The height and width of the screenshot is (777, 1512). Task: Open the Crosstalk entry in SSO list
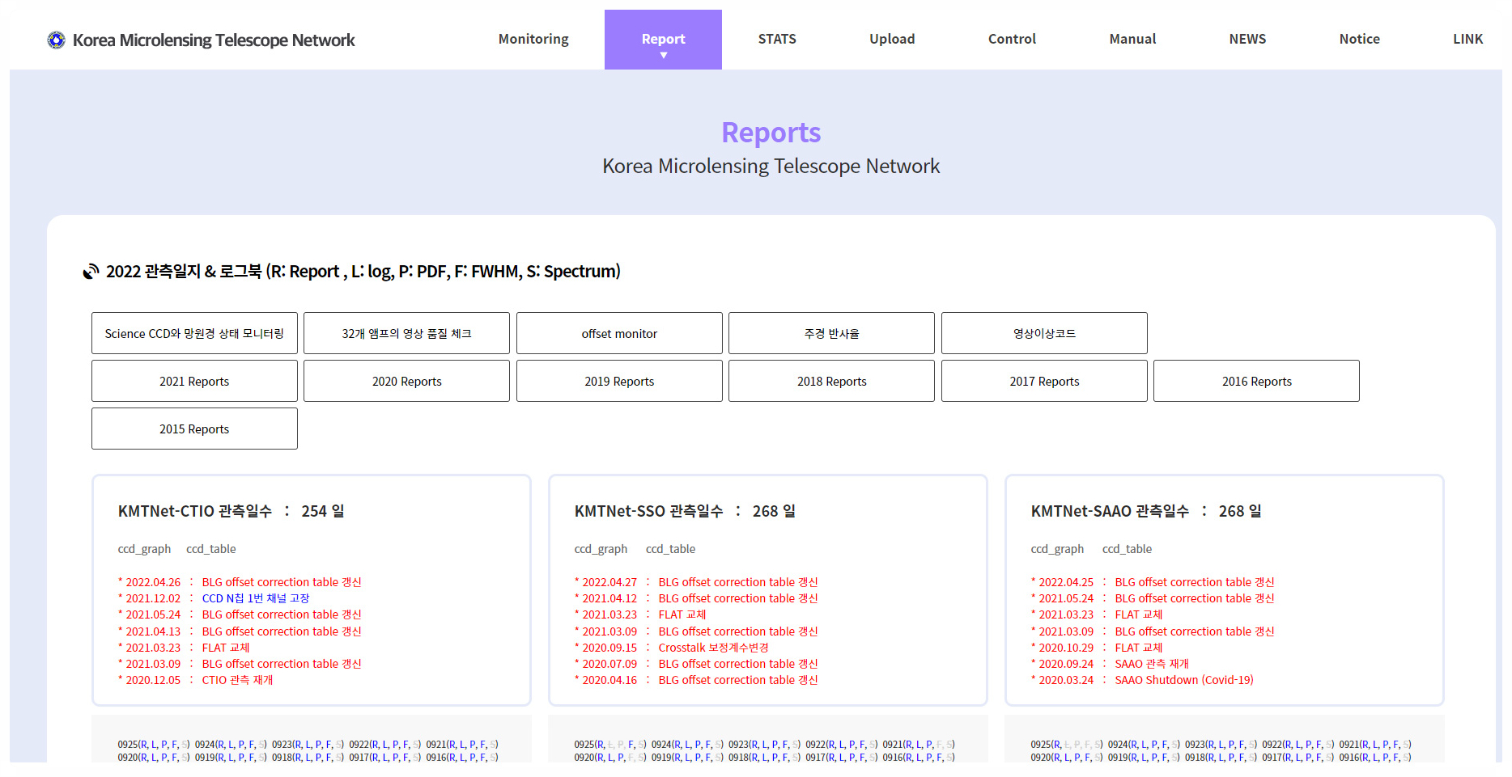click(713, 648)
